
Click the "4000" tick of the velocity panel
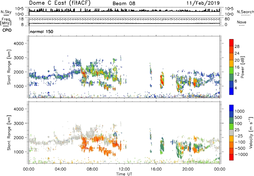pos(19,109)
